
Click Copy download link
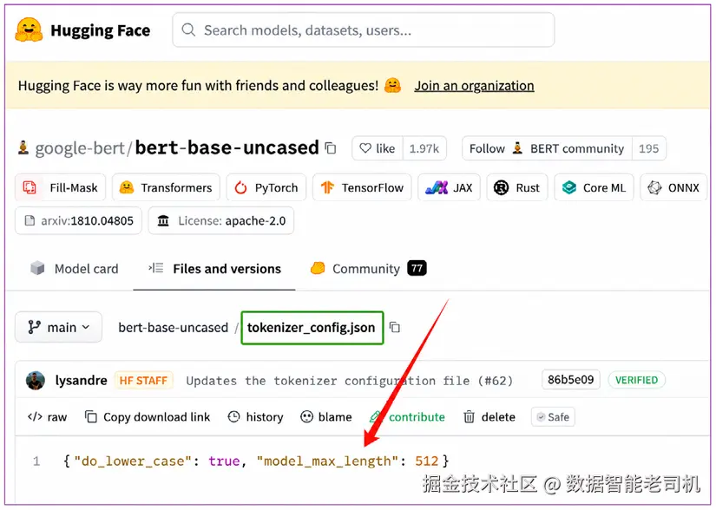point(148,417)
